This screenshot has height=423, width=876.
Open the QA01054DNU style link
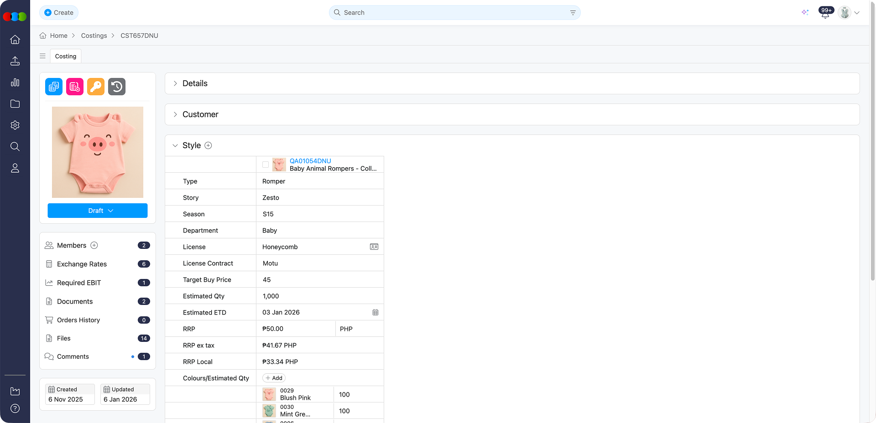pyautogui.click(x=310, y=161)
